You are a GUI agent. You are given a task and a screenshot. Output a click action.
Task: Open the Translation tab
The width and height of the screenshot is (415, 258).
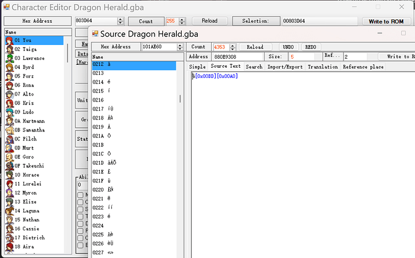[322, 67]
